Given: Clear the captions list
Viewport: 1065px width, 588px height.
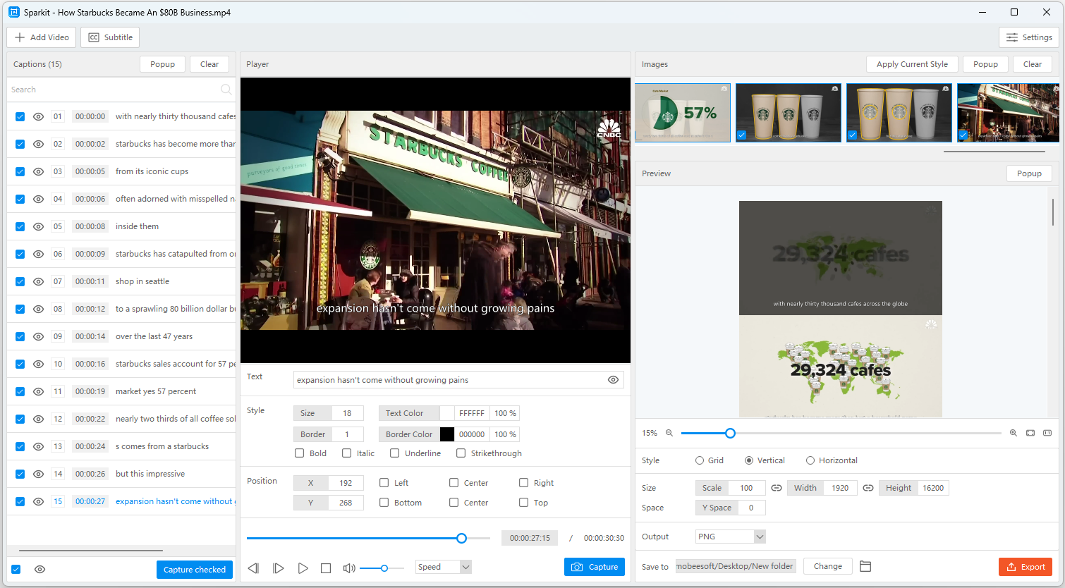Looking at the screenshot, I should click(x=209, y=64).
